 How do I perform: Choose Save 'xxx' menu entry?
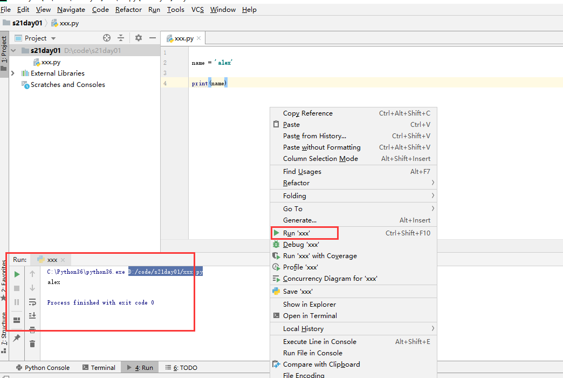point(353,291)
